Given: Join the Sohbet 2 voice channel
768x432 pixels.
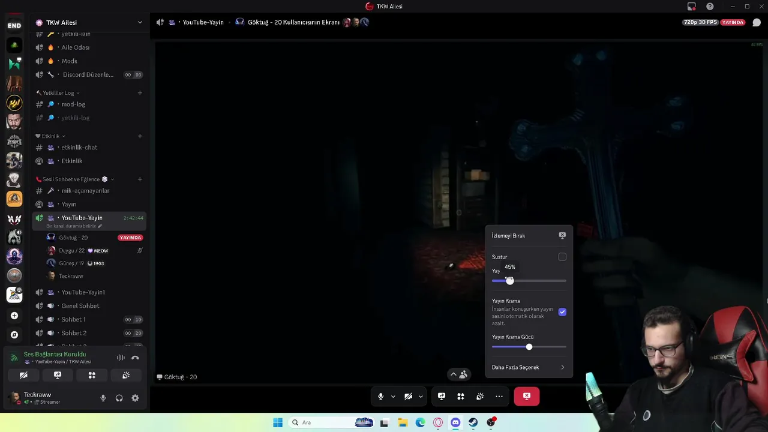Looking at the screenshot, I should (x=89, y=333).
